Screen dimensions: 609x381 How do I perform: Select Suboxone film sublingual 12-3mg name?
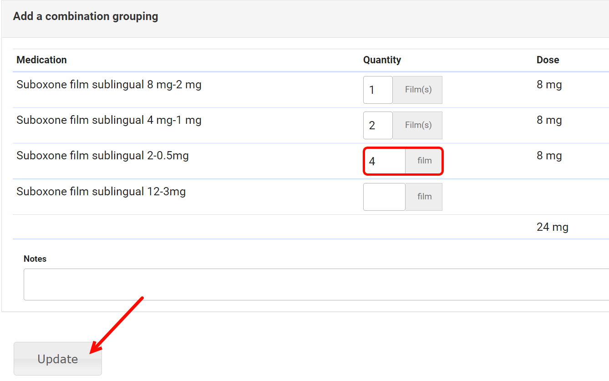click(x=101, y=192)
